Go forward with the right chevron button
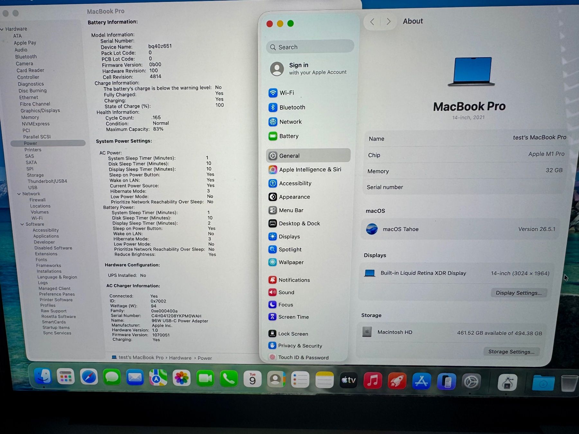 (389, 22)
